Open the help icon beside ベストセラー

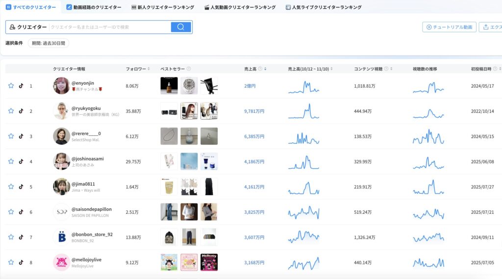(x=189, y=69)
